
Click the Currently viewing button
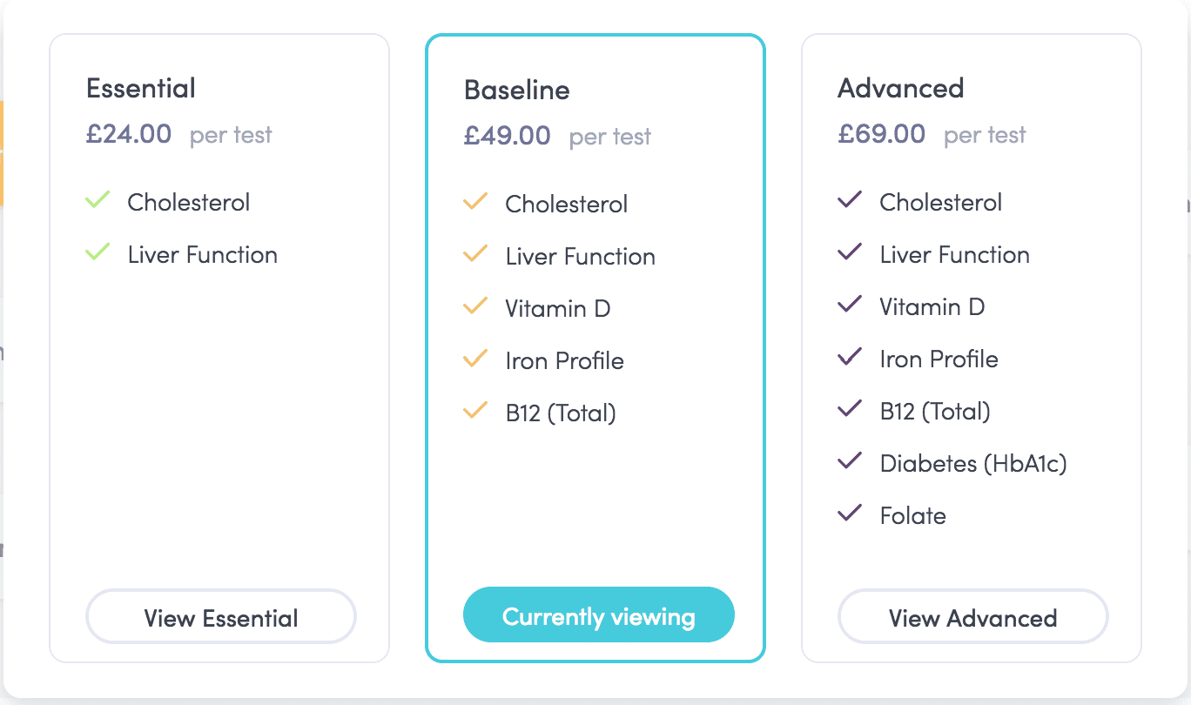(x=599, y=615)
